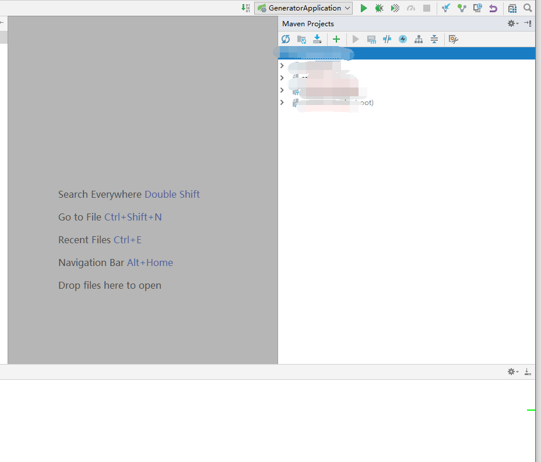The height and width of the screenshot is (462, 541).
Task: Open Maven Projects panel gear settings
Action: 512,23
